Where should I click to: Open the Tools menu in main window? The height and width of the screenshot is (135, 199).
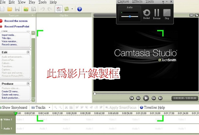(x=42, y=2)
